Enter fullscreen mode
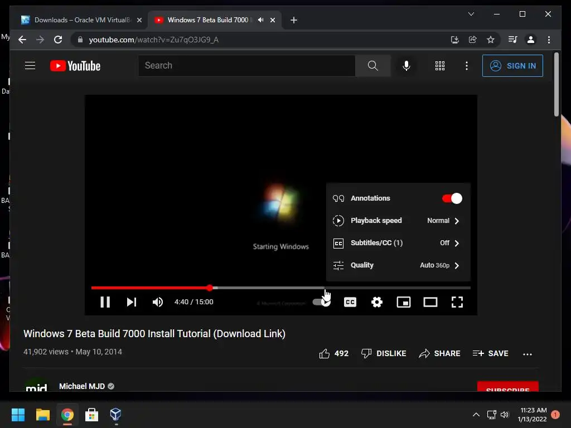Viewport: 571px width, 428px height. tap(457, 302)
